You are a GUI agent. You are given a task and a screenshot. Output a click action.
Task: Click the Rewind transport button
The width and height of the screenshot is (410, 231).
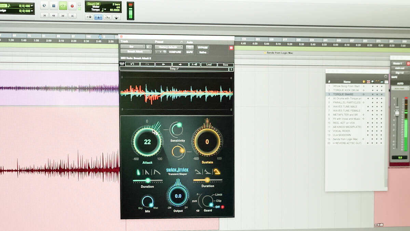coord(54,15)
